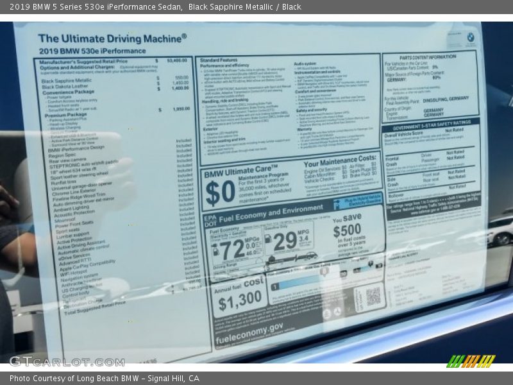Screen dimensions: 513x385
Task: Click the BMW roundel logo on the sticker
Action: point(471,37)
